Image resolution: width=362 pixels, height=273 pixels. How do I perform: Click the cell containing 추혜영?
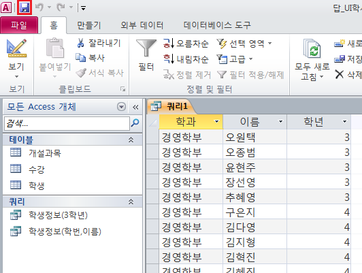[x=255, y=197]
